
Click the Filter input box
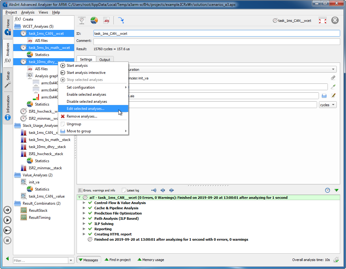click(x=41, y=261)
